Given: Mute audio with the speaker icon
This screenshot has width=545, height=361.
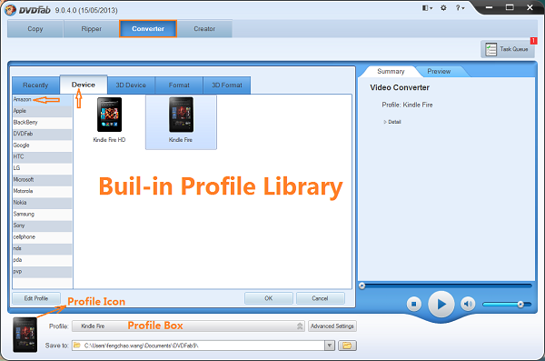Looking at the screenshot, I should [x=468, y=304].
